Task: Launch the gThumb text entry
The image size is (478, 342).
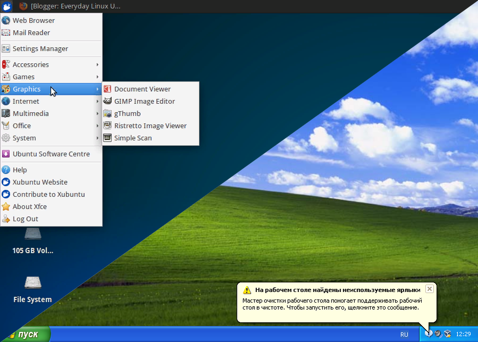Action: tap(127, 114)
